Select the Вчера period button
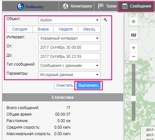Screen dimensions: 155x140 [x=43, y=29]
